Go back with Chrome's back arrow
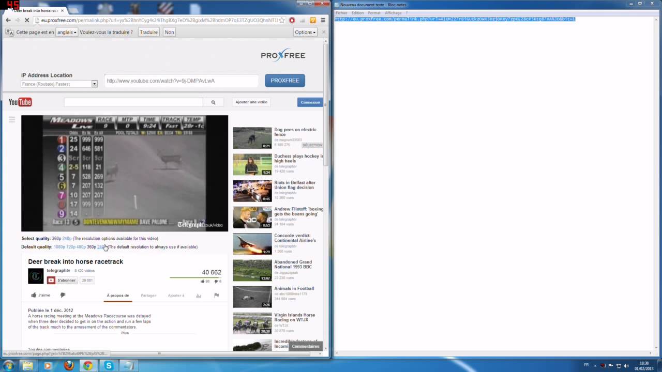This screenshot has width=662, height=372. [8, 20]
